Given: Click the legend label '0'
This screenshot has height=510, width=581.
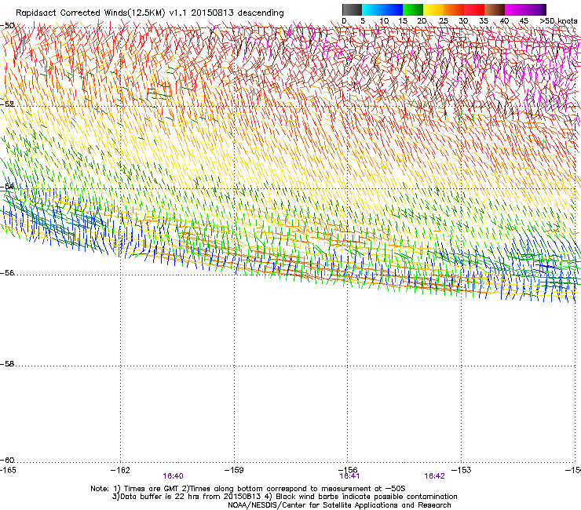Looking at the screenshot, I should 344,20.
